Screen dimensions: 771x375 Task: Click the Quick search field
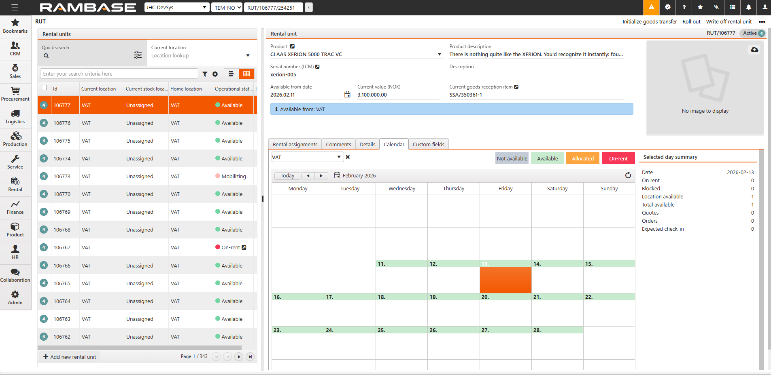(x=85, y=56)
